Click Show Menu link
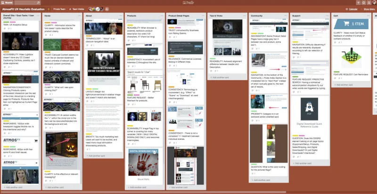Screen dimensions: 377x194 click(x=368, y=9)
